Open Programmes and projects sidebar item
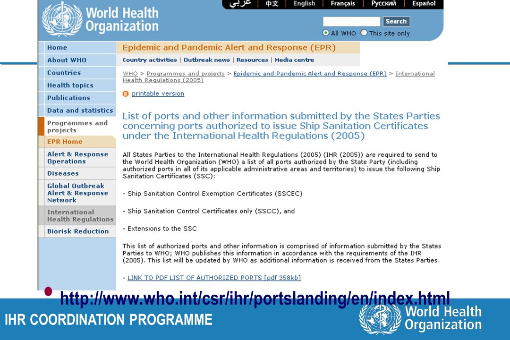Viewport: 510px width, 340px height. click(77, 126)
